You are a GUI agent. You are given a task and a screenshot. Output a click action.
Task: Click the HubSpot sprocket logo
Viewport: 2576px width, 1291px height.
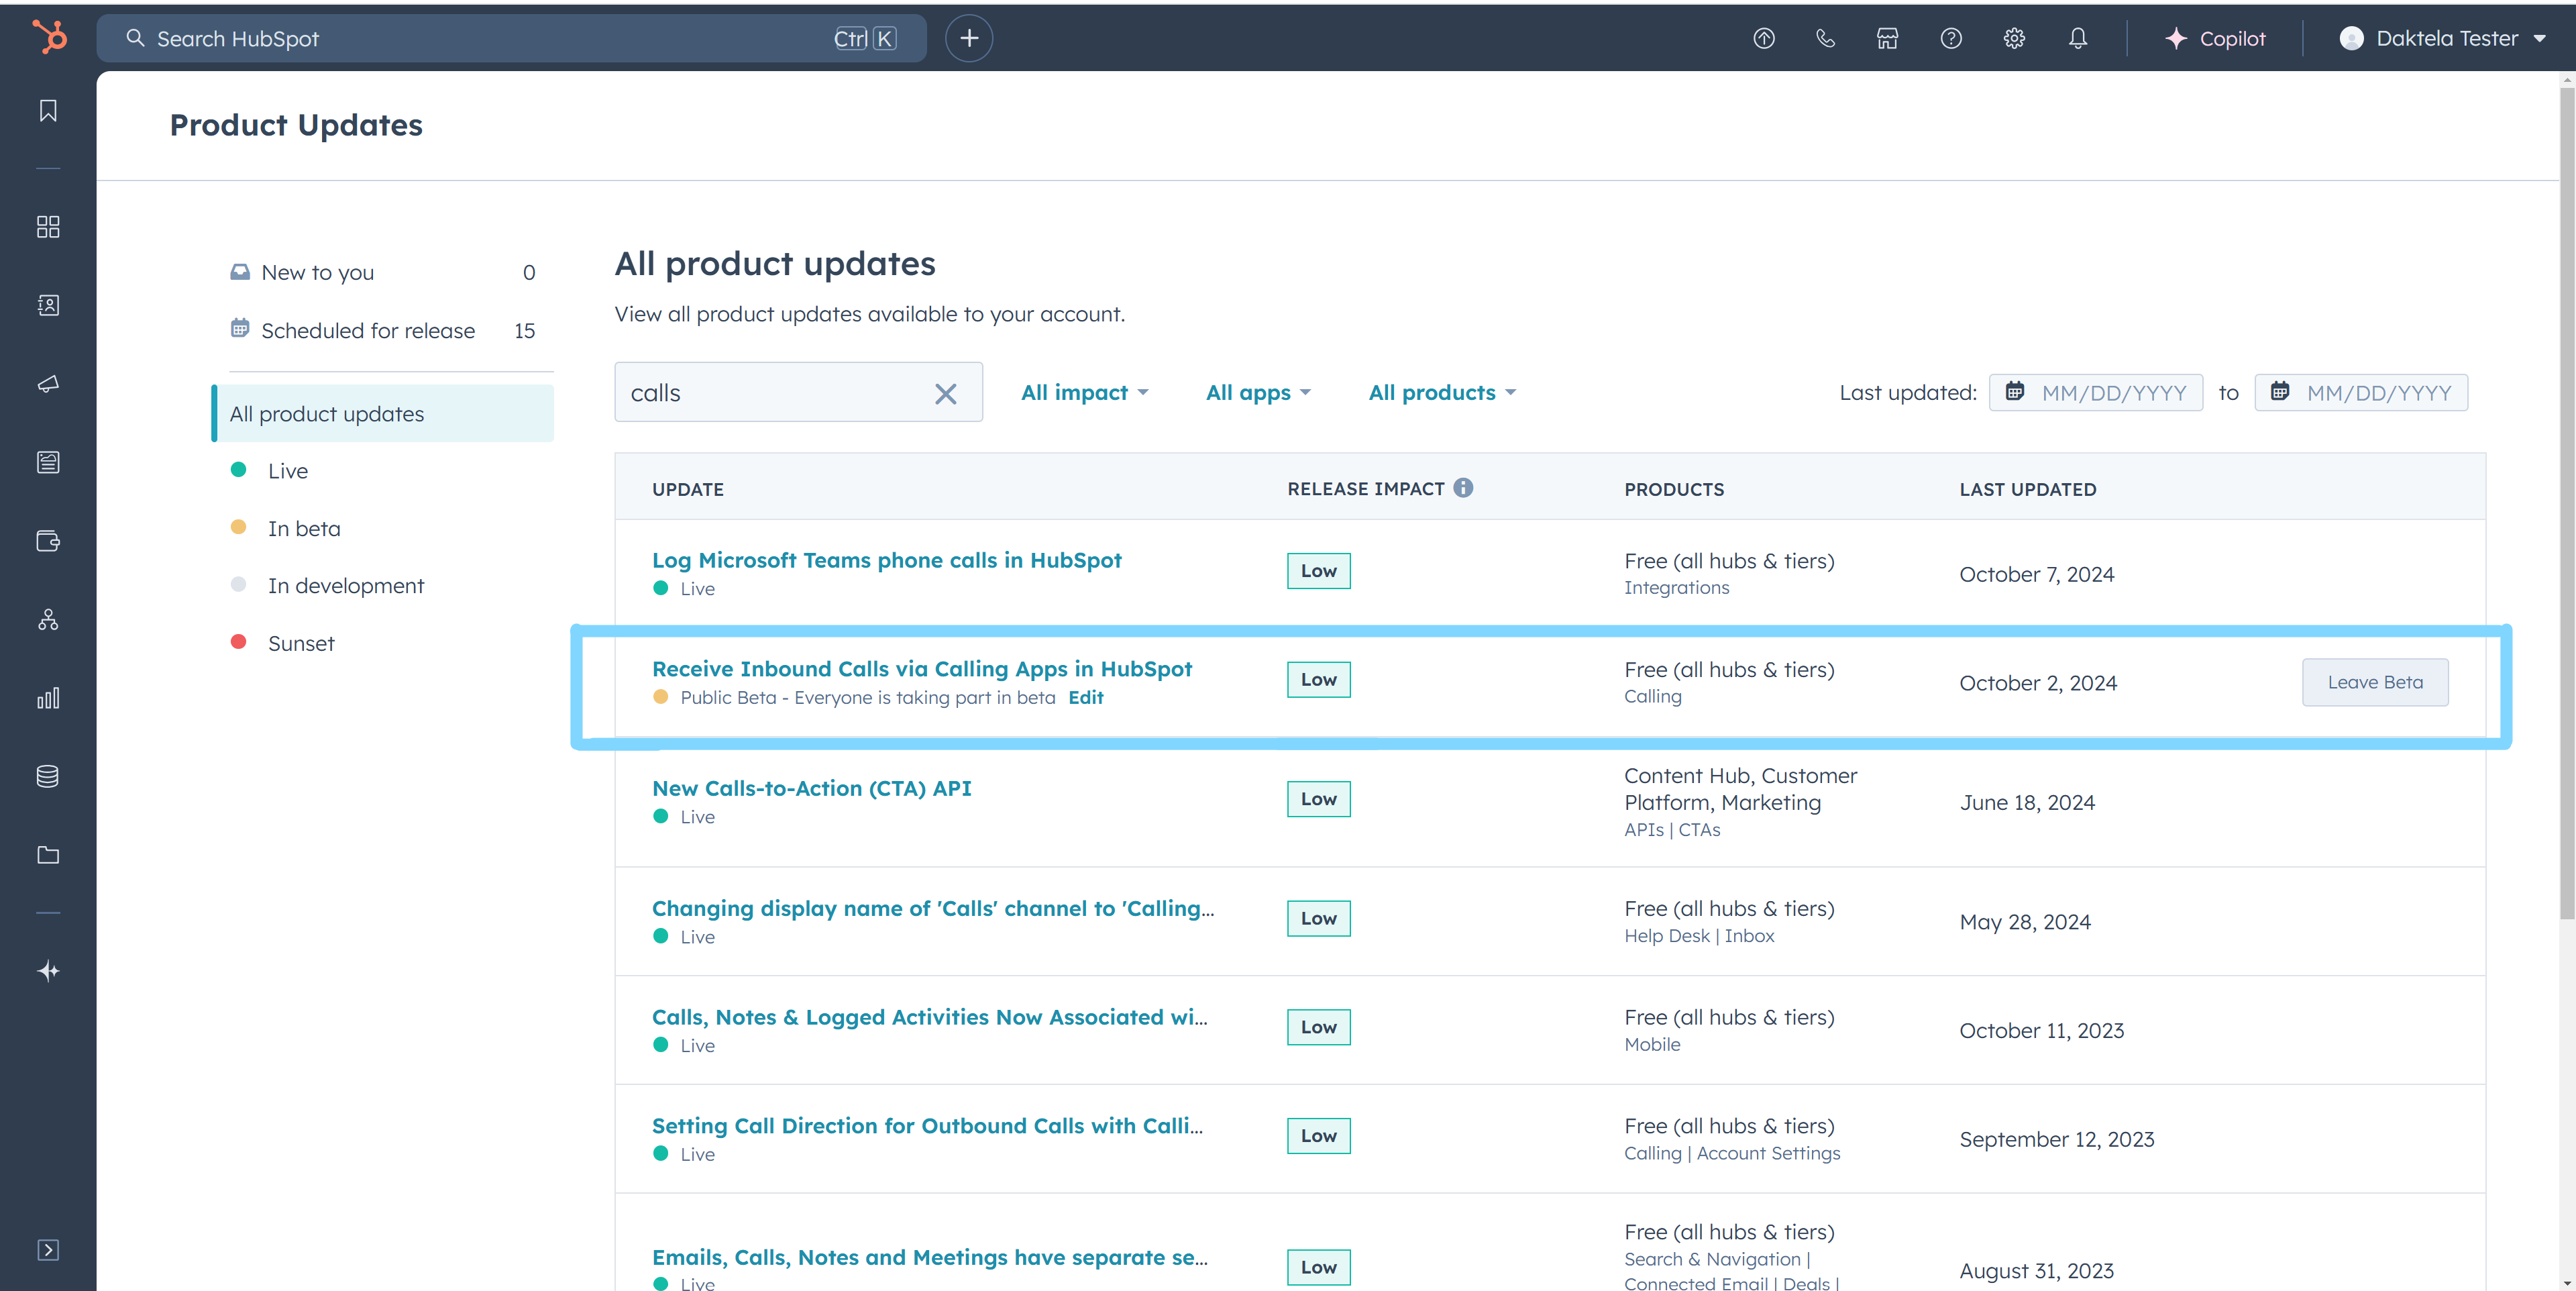click(49, 37)
